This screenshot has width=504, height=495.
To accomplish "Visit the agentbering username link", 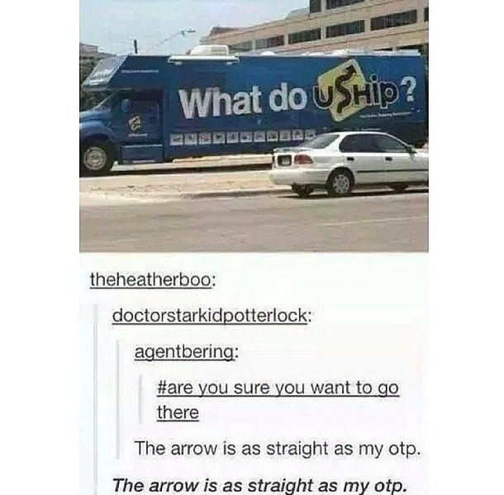I will pos(187,352).
